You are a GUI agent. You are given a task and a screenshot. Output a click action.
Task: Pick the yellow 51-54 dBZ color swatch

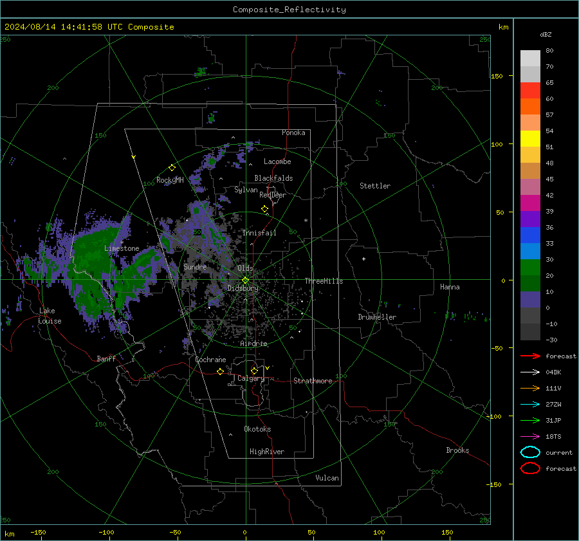pyautogui.click(x=530, y=139)
